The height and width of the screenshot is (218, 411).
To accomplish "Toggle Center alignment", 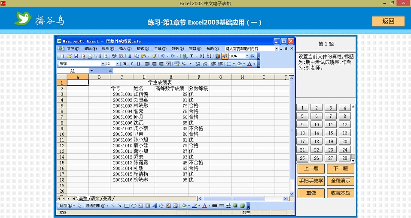I will pos(154,64).
